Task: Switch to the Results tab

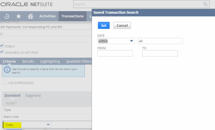Action: (x=28, y=61)
